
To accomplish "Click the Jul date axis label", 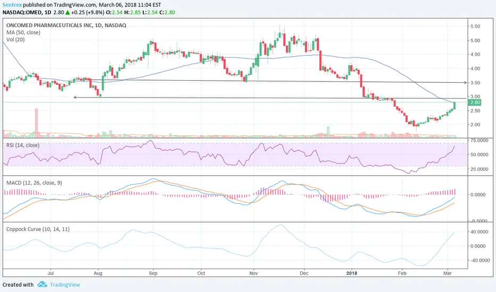I will [51, 273].
